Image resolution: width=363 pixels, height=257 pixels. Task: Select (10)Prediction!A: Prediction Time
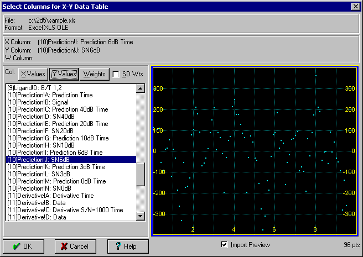(x=71, y=95)
